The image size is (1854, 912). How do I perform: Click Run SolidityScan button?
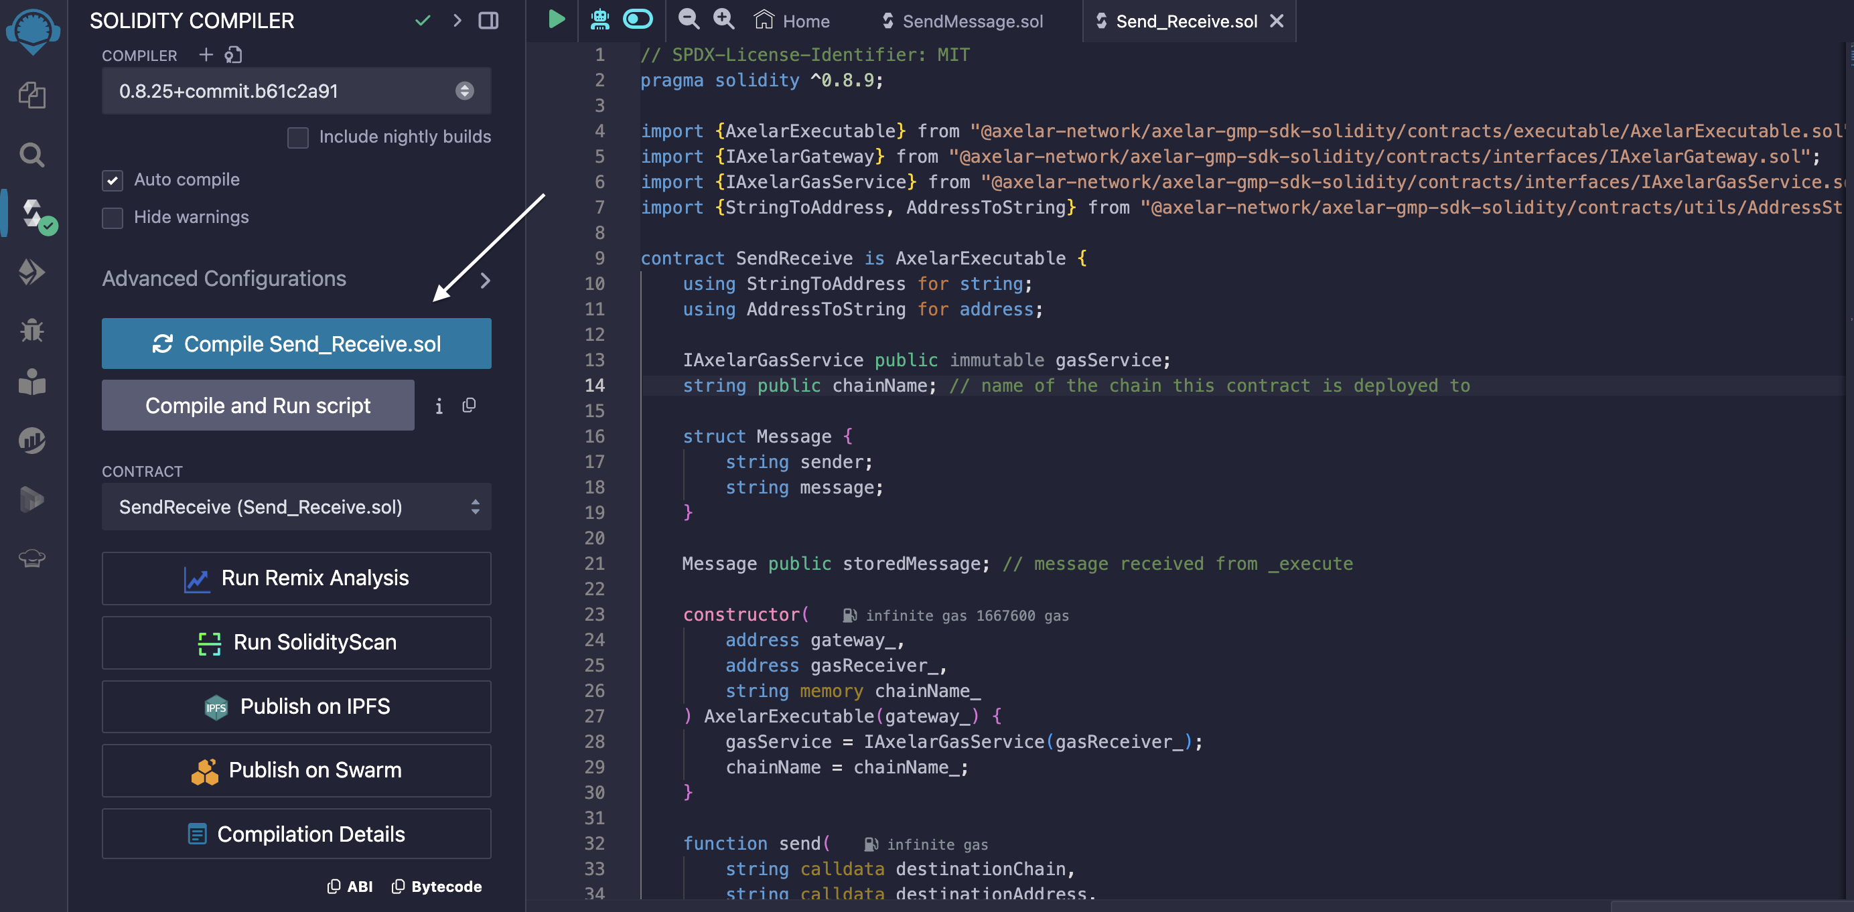click(x=297, y=642)
